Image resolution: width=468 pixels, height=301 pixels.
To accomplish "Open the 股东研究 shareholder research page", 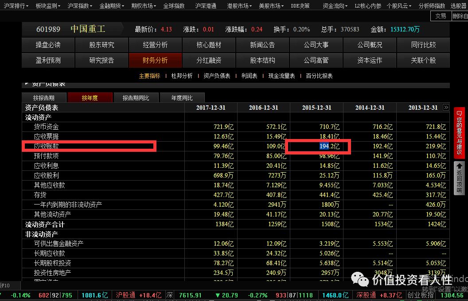I will 102,45.
